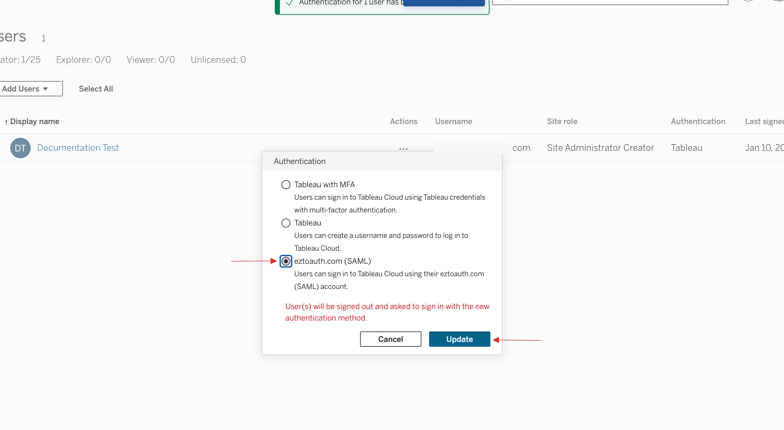Screen dimensions: 784x430
Task: Click the Site Administrator Creator role cell
Action: coord(600,148)
